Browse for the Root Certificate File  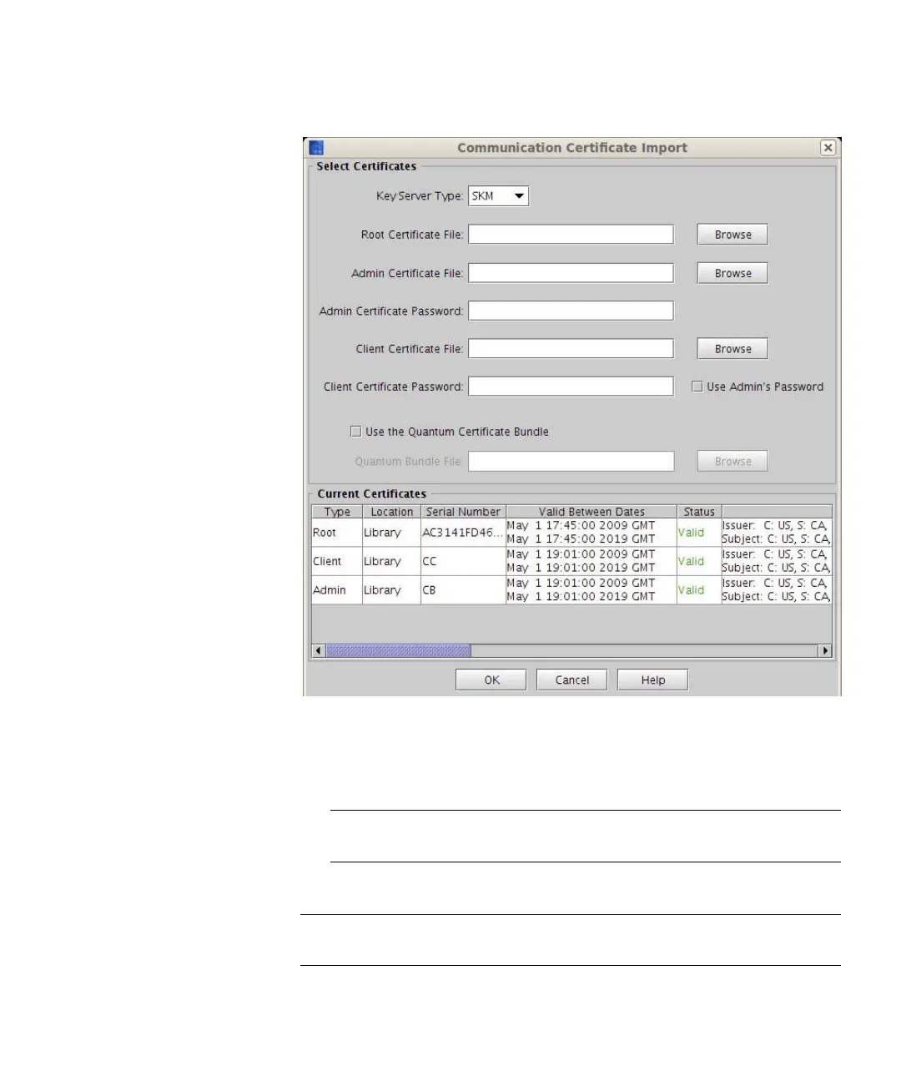[732, 235]
